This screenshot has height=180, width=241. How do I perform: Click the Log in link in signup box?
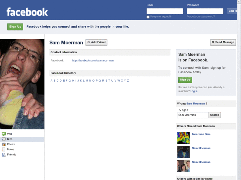pos(194,91)
